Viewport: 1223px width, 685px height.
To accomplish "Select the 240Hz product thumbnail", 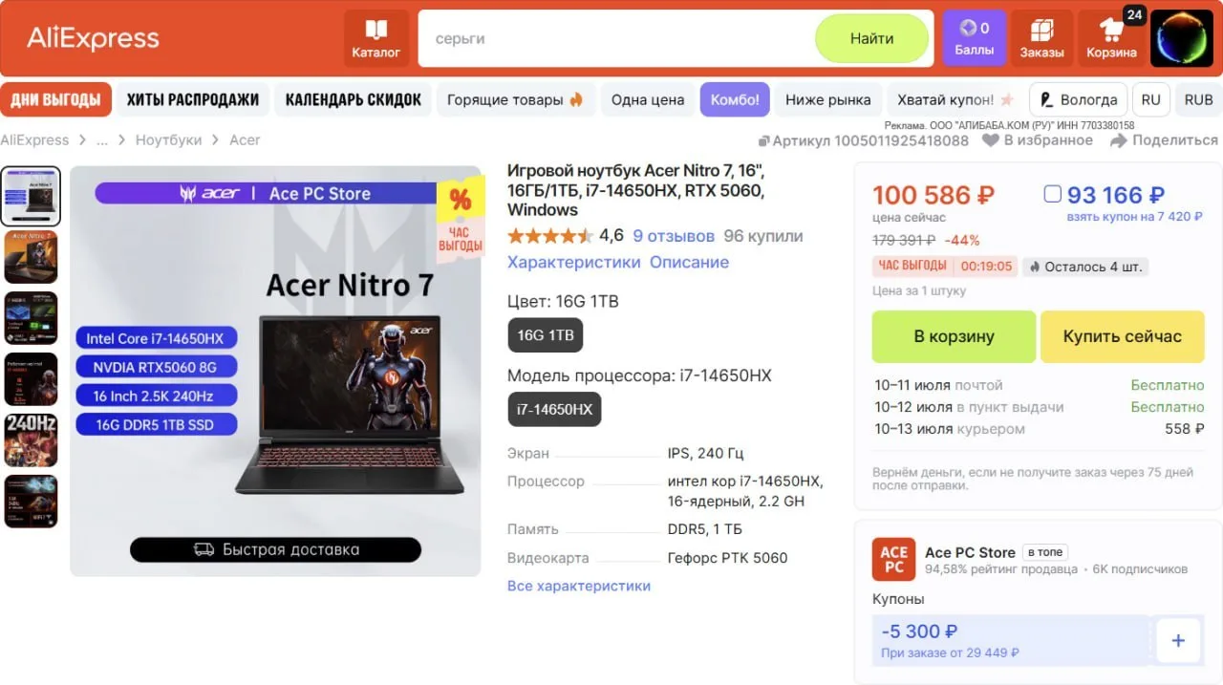I will tap(32, 440).
